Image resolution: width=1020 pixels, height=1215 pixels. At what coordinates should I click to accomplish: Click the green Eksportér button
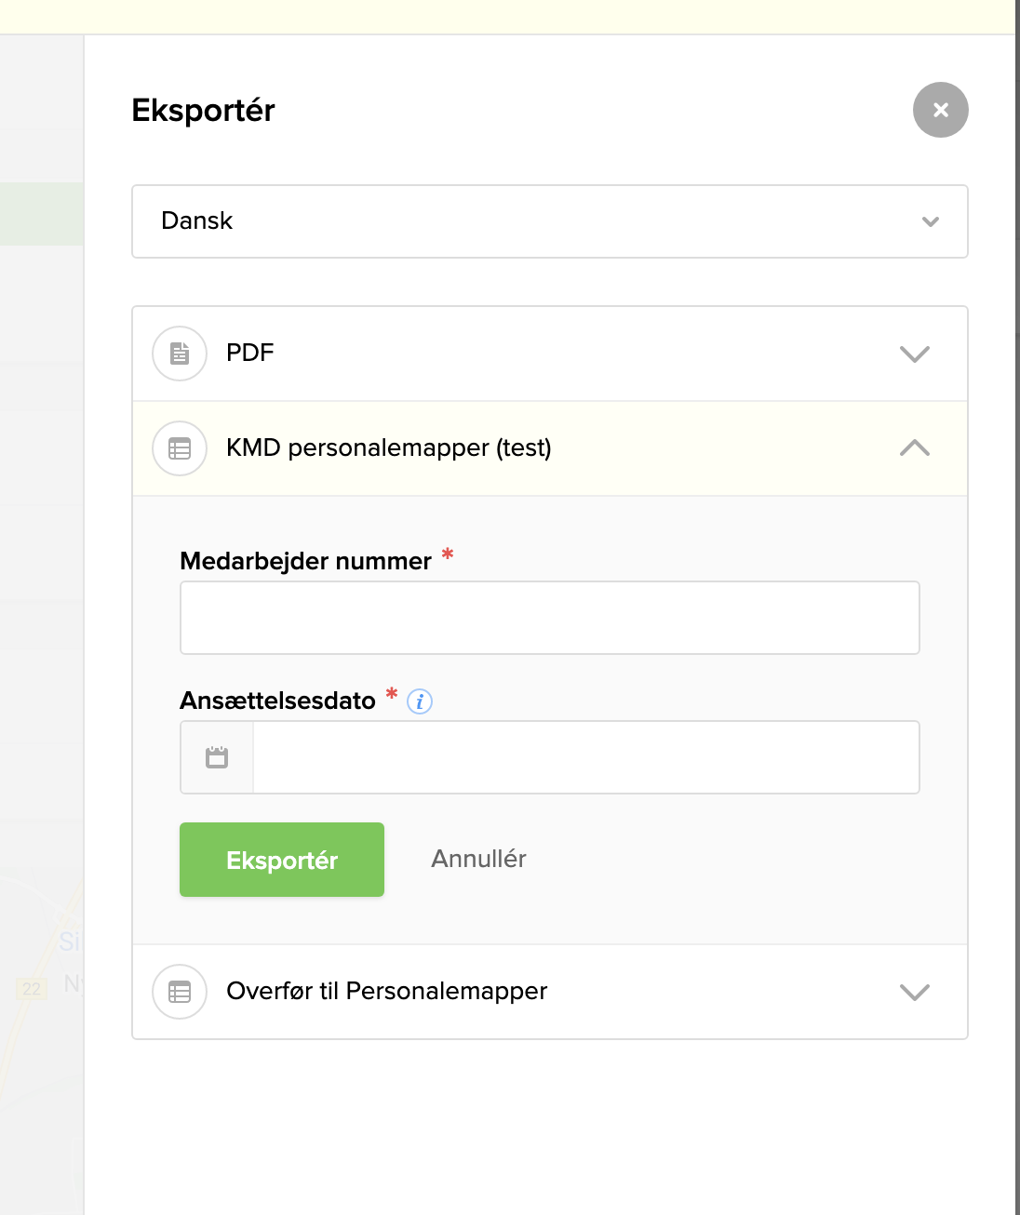click(281, 860)
